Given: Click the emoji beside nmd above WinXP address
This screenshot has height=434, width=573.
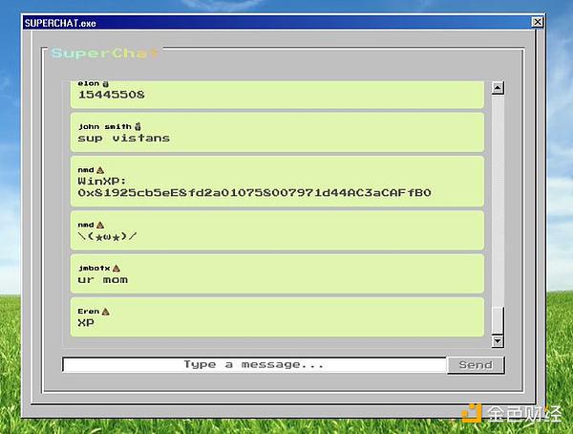Looking at the screenshot, I should tap(100, 169).
